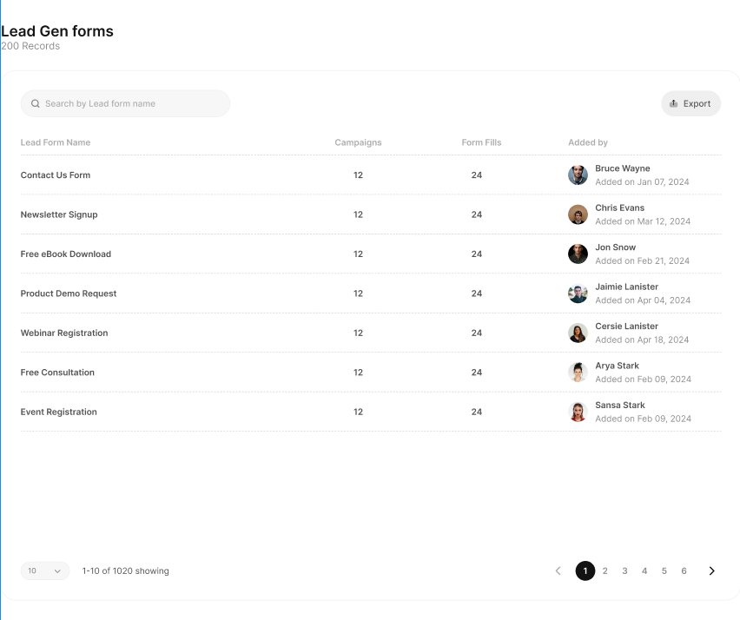Sort by Form Fills column header

(x=481, y=142)
